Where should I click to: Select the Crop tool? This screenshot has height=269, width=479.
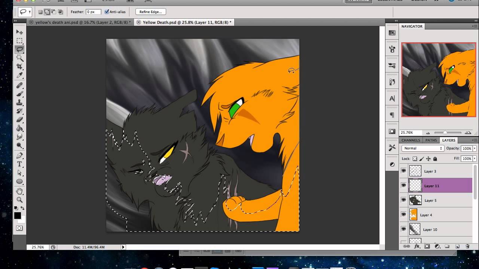pos(19,67)
